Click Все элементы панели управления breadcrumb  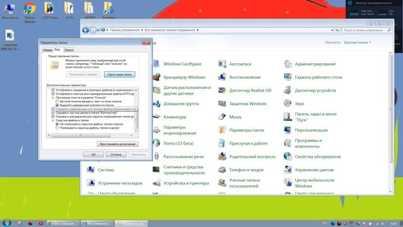click(170, 30)
